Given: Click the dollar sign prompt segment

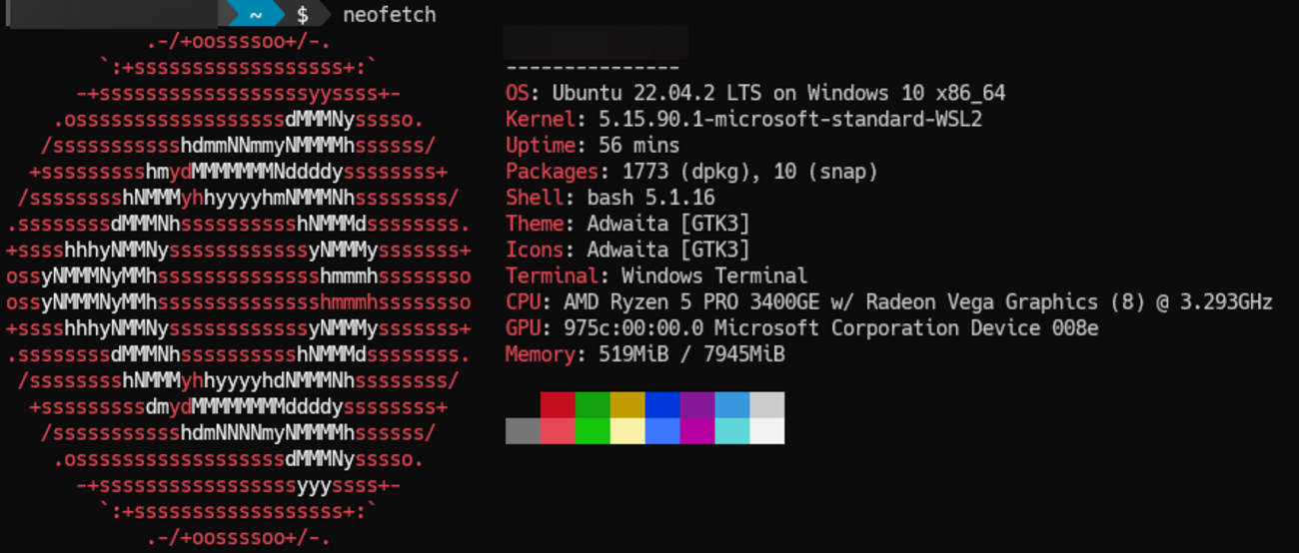Looking at the screenshot, I should 303,15.
